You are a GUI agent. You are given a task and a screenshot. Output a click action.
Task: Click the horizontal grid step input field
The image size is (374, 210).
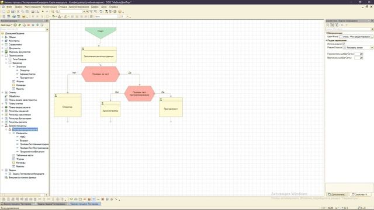click(x=359, y=54)
